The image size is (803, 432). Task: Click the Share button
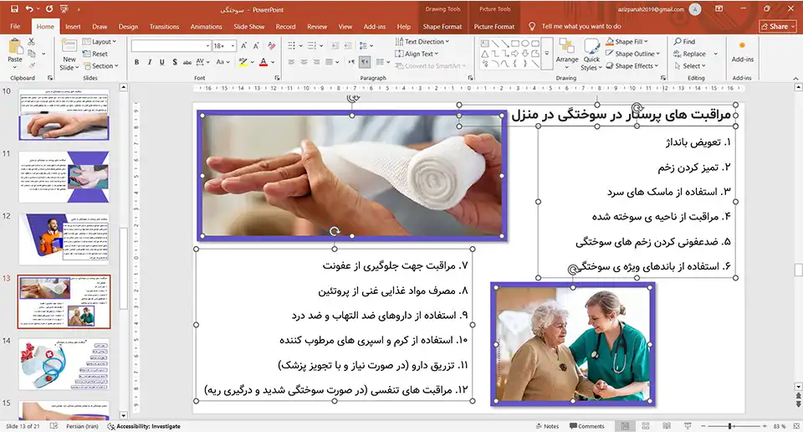[x=777, y=26]
